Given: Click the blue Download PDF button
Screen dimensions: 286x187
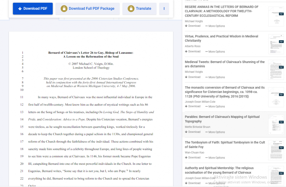Looking at the screenshot, I should point(33,9).
